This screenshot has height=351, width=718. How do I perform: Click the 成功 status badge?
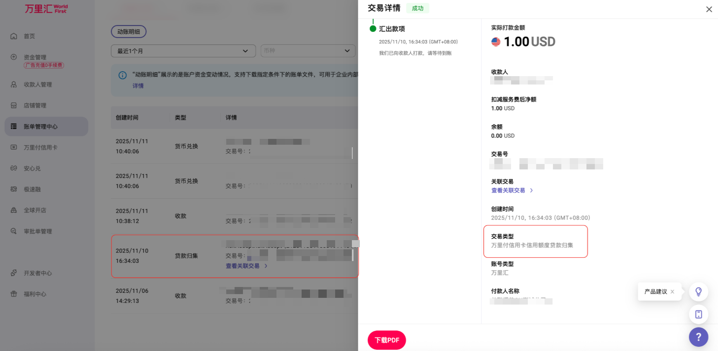(418, 8)
